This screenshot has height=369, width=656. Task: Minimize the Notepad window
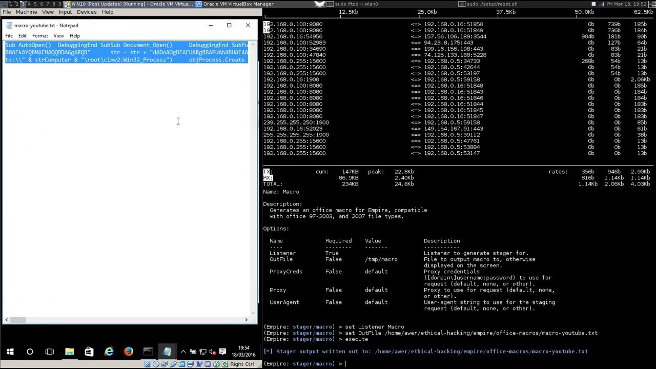pyautogui.click(x=210, y=25)
